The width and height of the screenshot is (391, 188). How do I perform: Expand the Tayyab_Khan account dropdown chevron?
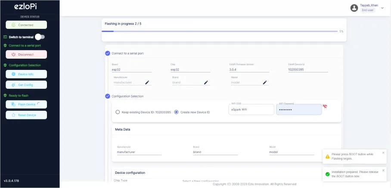point(382,8)
